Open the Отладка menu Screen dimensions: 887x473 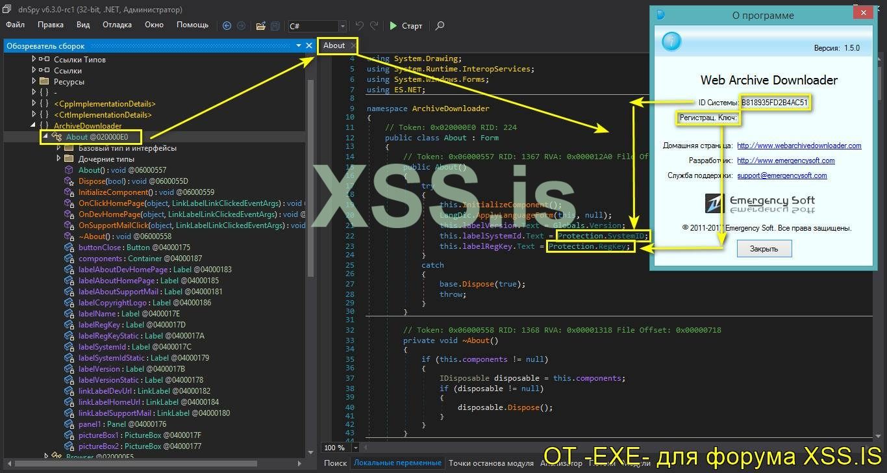pyautogui.click(x=117, y=25)
